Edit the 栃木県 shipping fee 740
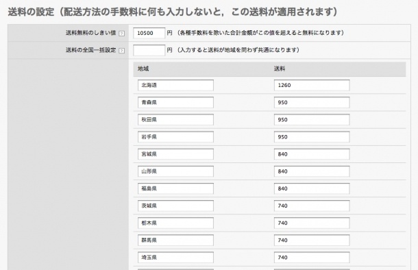Screen dimensions: 418x270 312,223
